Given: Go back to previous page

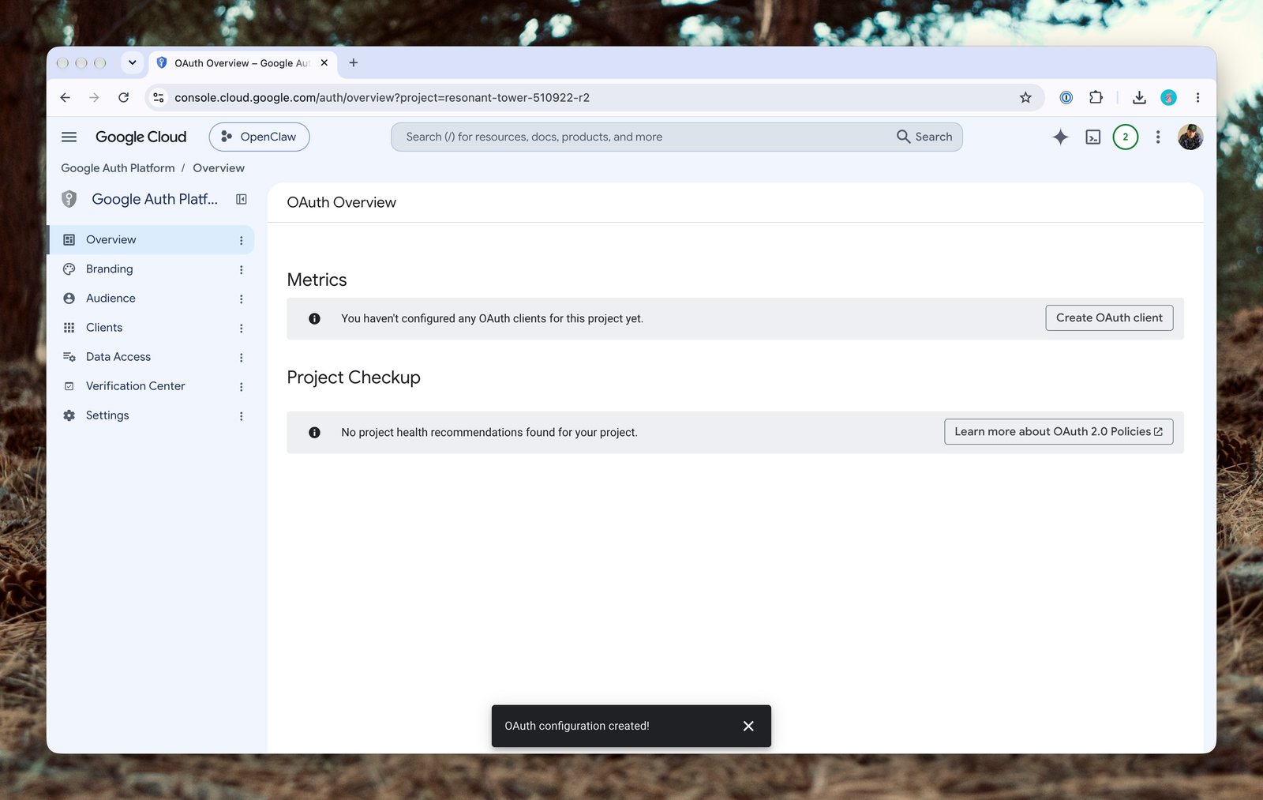Looking at the screenshot, I should (x=66, y=97).
